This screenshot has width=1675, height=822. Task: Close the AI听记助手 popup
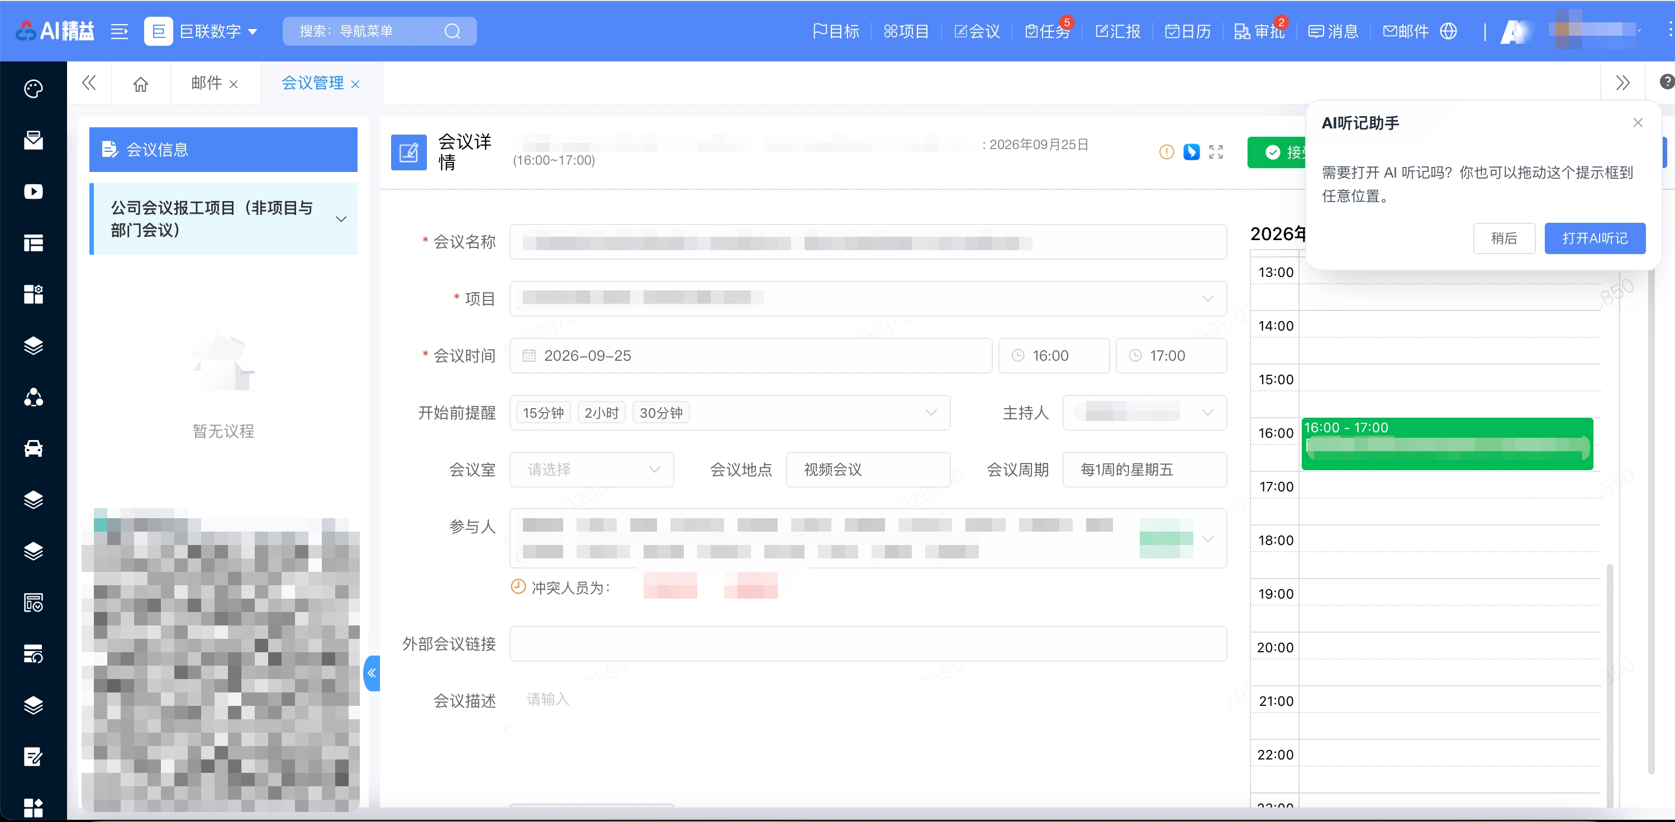(1638, 123)
